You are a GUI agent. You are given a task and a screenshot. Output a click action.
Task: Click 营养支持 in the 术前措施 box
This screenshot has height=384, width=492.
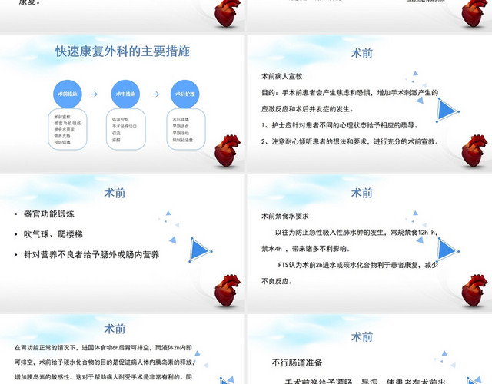click(x=62, y=136)
